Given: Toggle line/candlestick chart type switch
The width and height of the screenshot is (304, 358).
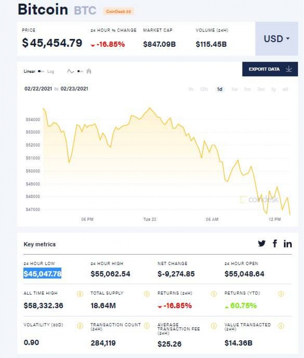Looking at the screenshot, I should point(80,71).
